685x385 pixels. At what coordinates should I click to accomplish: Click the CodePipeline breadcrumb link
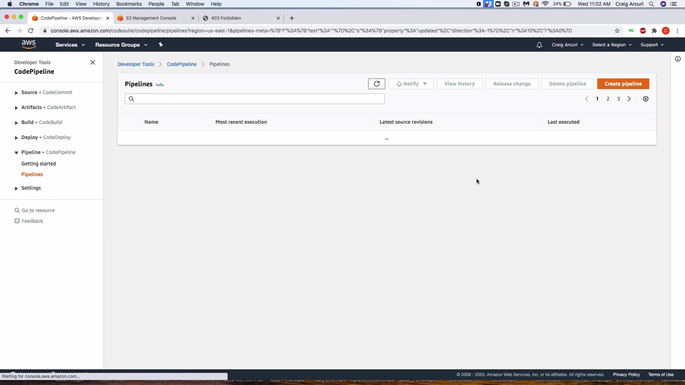181,64
